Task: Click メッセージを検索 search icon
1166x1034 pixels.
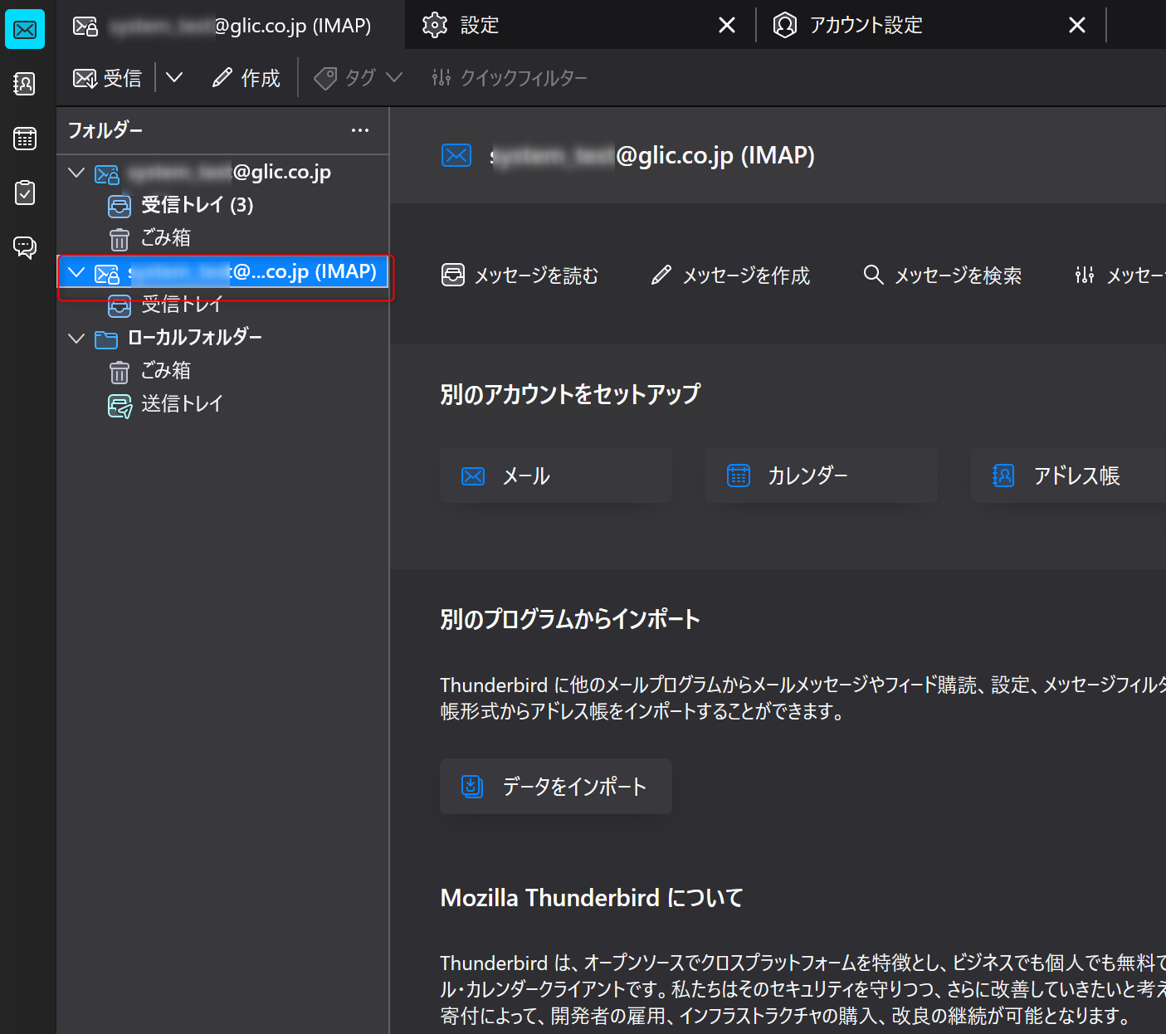Action: [873, 275]
